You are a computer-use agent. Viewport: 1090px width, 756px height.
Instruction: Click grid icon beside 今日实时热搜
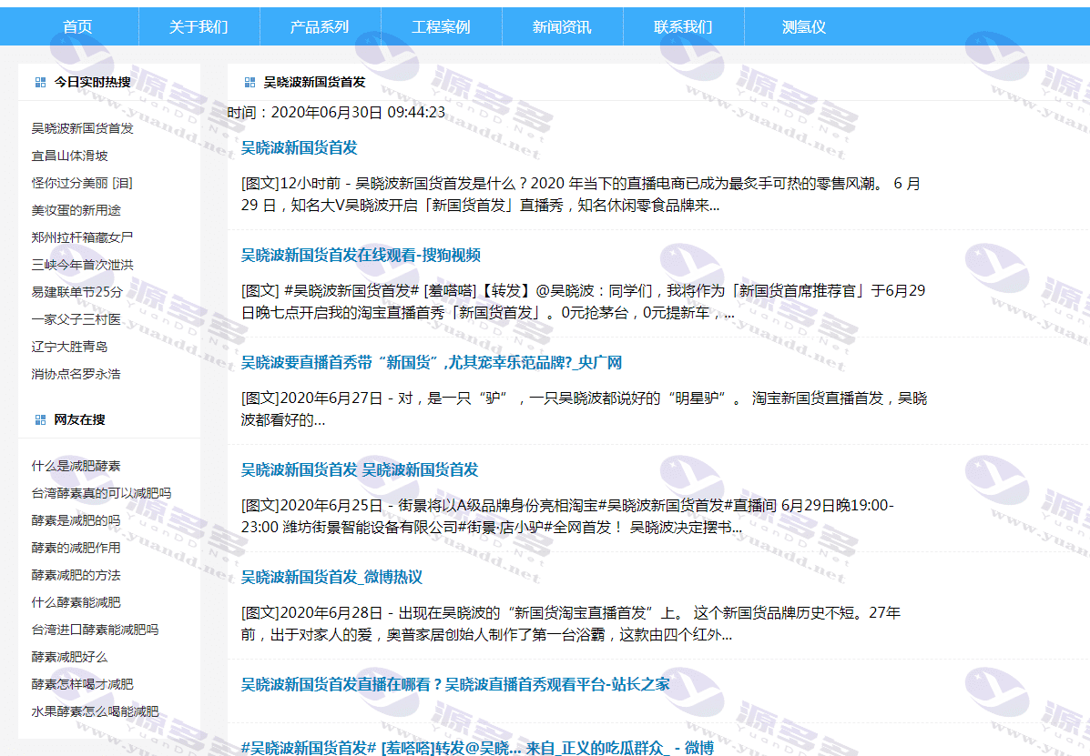click(40, 82)
